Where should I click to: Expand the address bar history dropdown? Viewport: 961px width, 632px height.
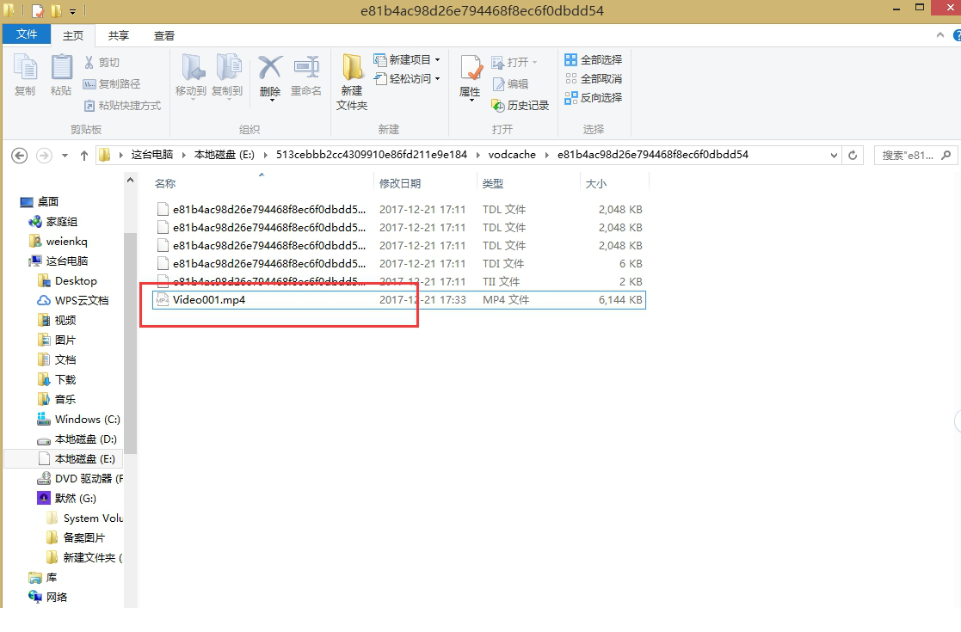[x=834, y=156]
